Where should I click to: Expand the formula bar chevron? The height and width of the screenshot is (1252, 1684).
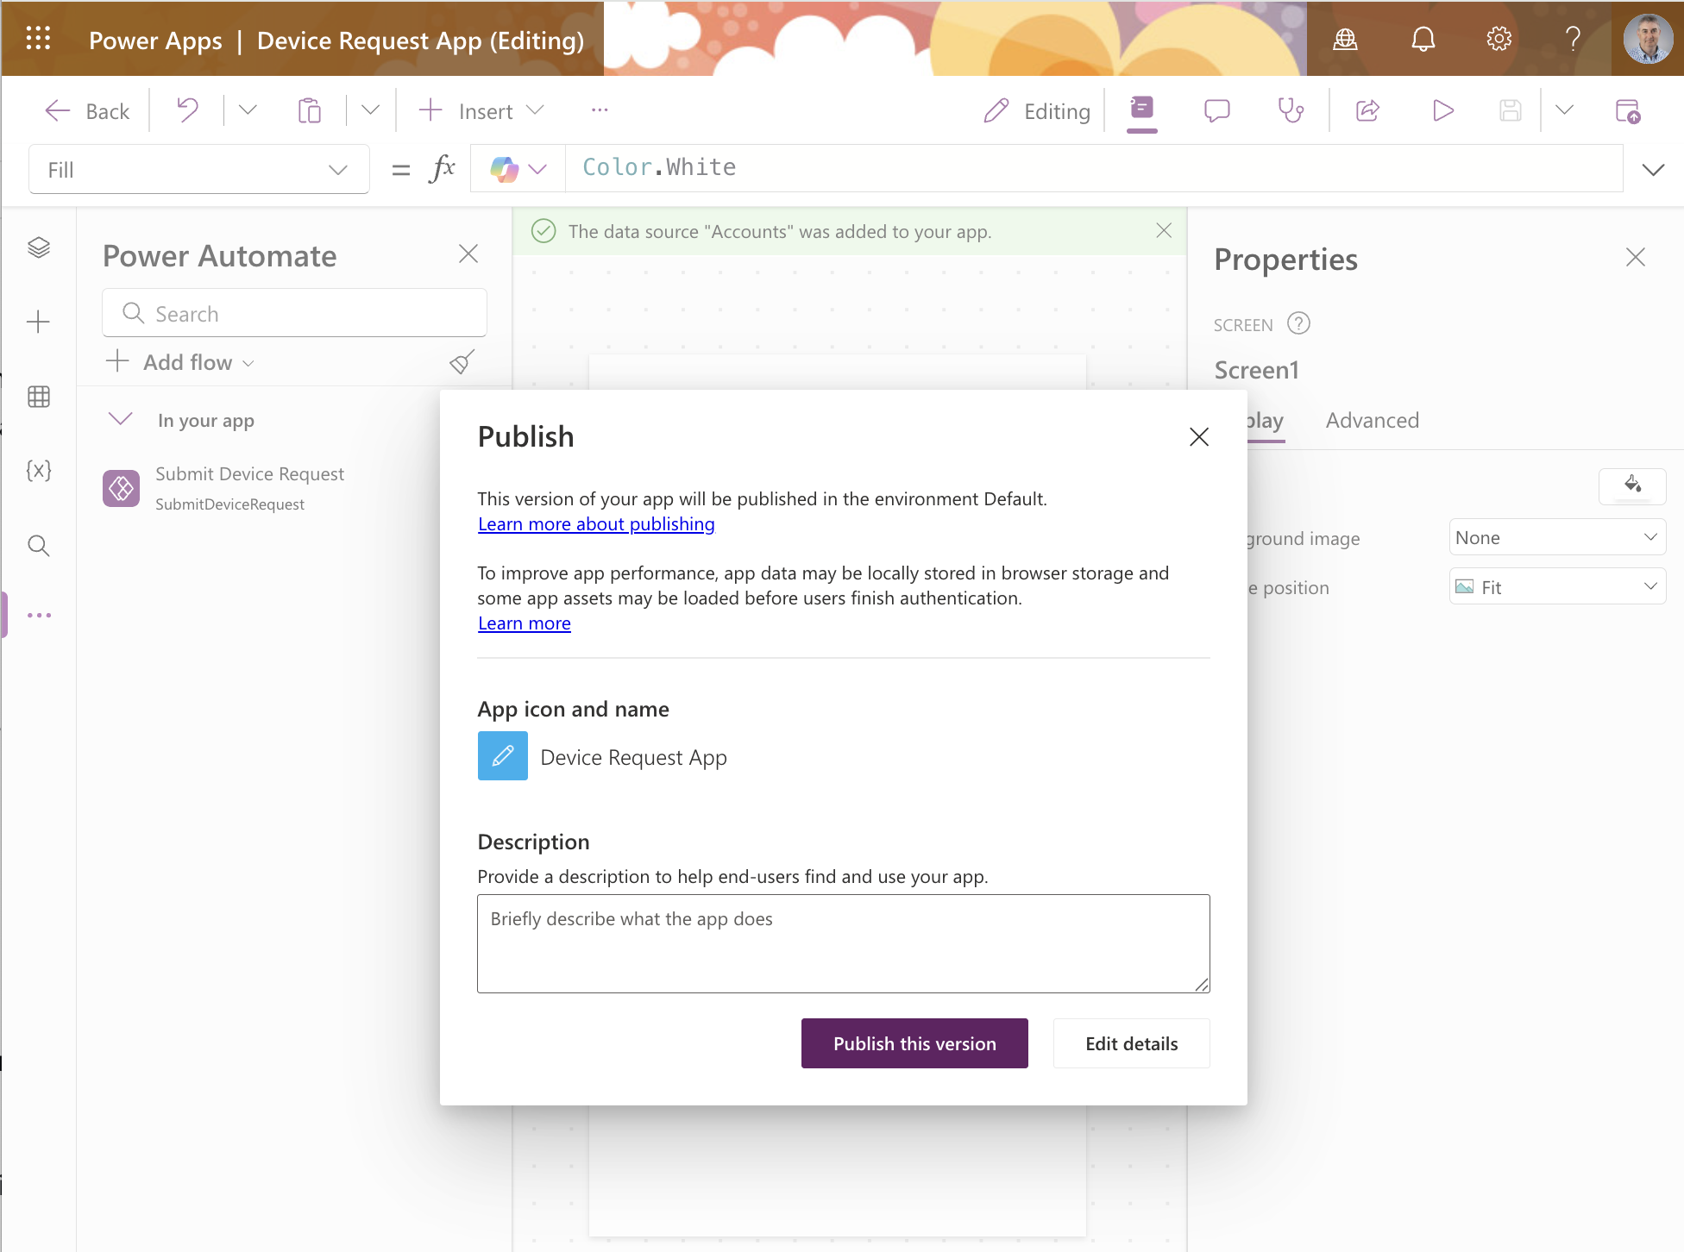(x=1653, y=169)
